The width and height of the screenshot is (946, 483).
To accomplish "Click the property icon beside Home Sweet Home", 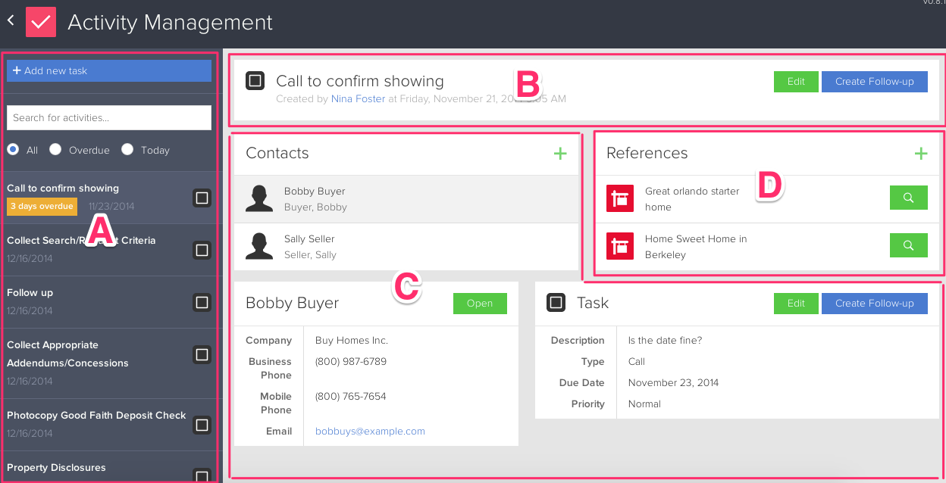I will [x=619, y=245].
